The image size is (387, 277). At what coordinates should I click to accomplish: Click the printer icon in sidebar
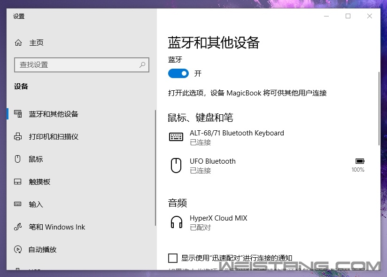pyautogui.click(x=18, y=136)
